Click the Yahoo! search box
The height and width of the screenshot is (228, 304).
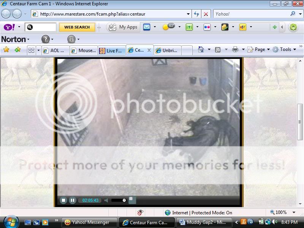[x=250, y=14]
